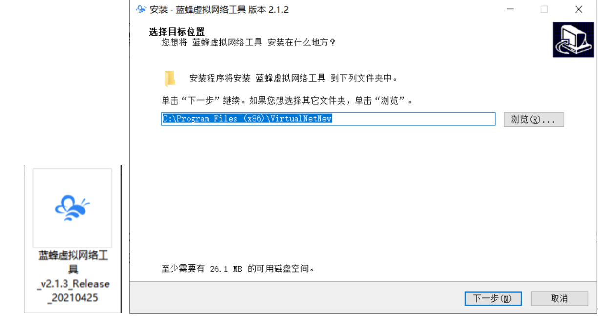The image size is (598, 316).
Task: Cancel installation with 取消 button
Action: pyautogui.click(x=559, y=298)
